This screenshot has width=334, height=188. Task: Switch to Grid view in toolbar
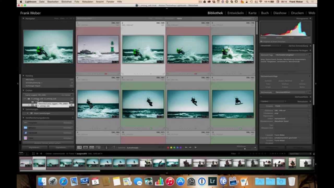point(79,148)
